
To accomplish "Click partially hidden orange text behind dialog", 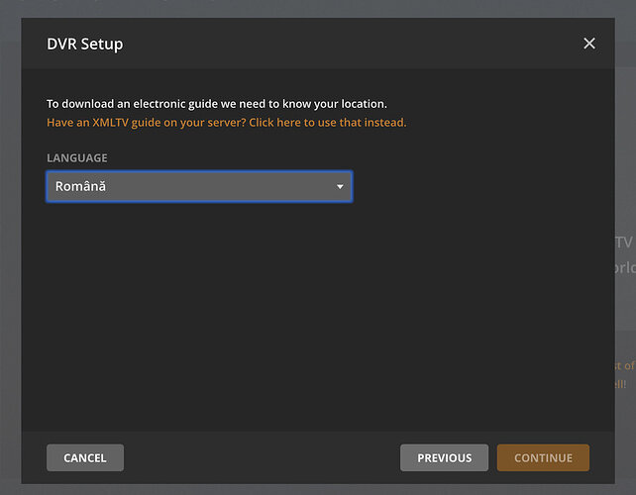I will click(625, 374).
